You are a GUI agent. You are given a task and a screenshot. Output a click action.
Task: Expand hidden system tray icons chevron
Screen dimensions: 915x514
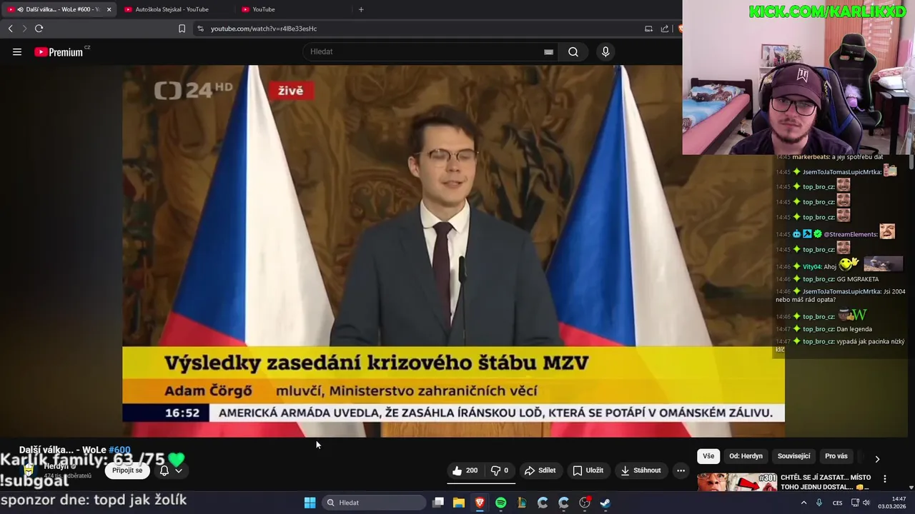coord(803,503)
